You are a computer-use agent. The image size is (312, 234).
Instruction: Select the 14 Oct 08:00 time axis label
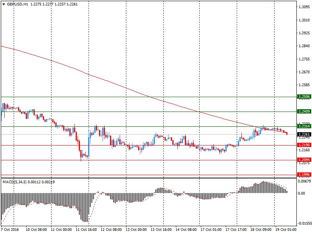[x=186, y=229]
